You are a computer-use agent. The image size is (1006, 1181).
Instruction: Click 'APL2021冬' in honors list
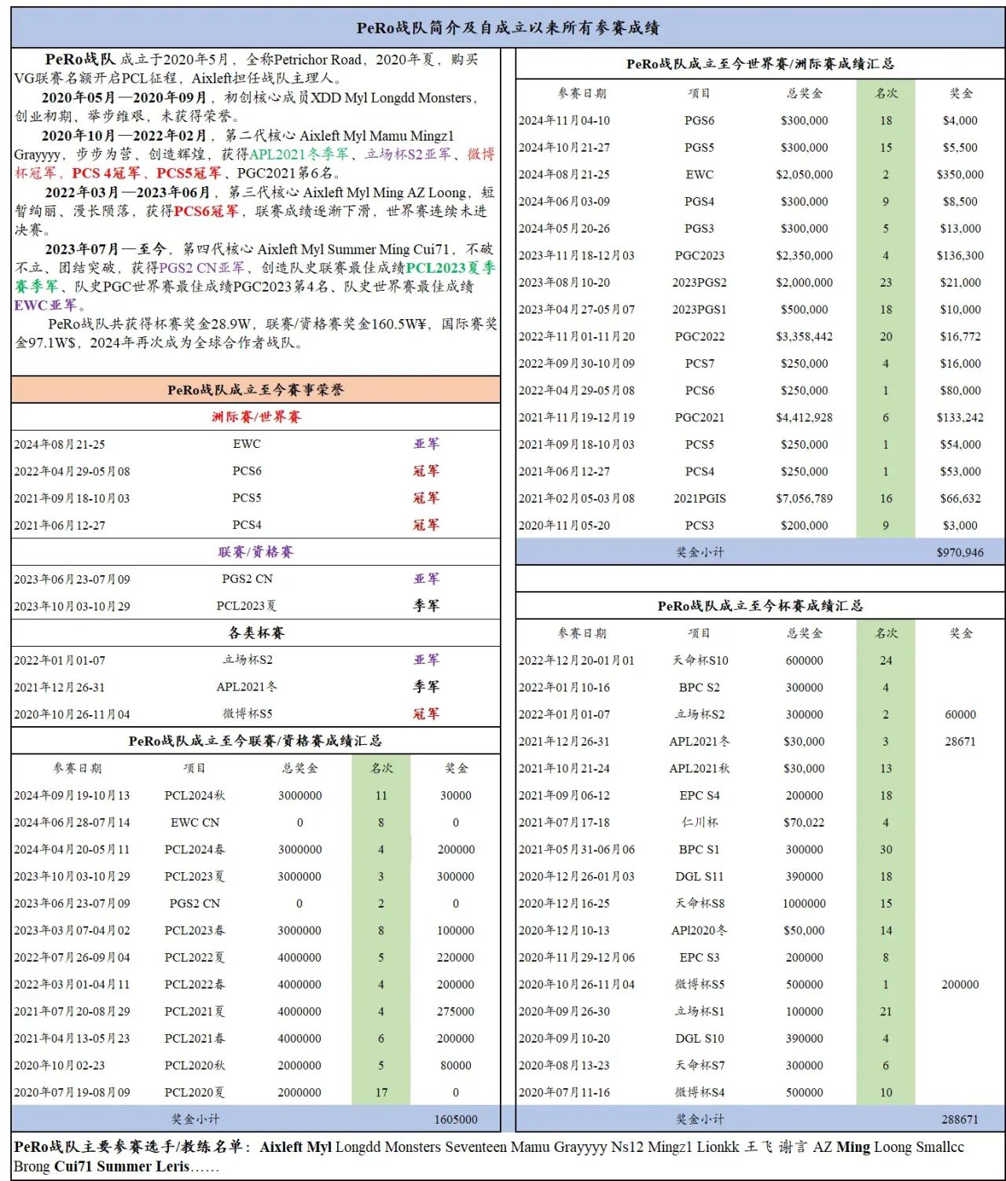pyautogui.click(x=247, y=687)
